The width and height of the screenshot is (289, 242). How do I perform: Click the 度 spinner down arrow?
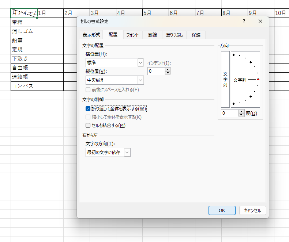click(241, 115)
